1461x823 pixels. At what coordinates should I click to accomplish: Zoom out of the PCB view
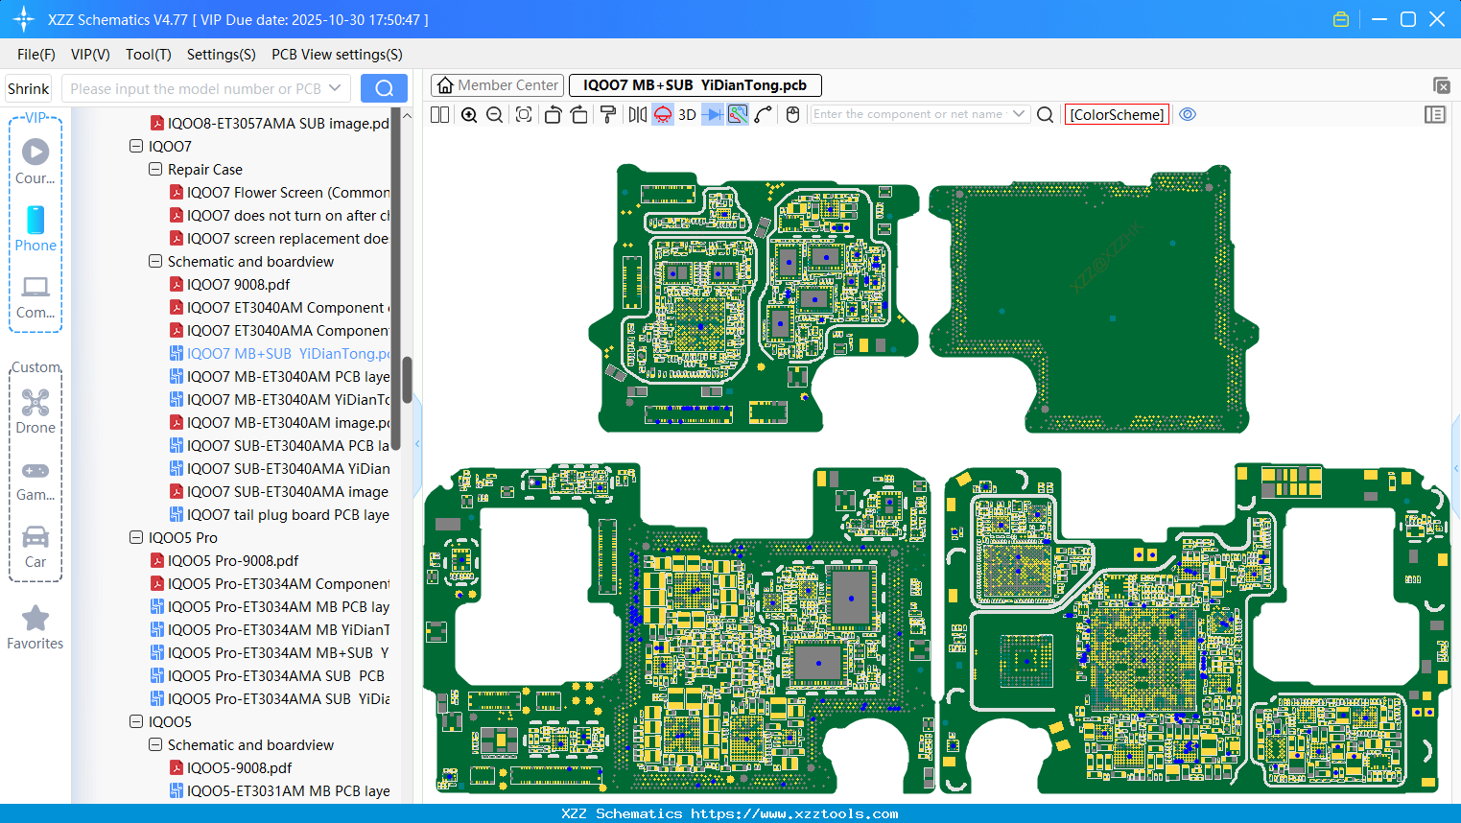495,114
